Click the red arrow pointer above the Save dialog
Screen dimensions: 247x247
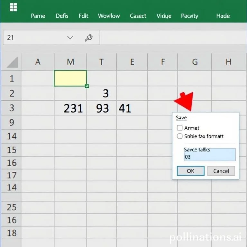pyautogui.click(x=185, y=101)
